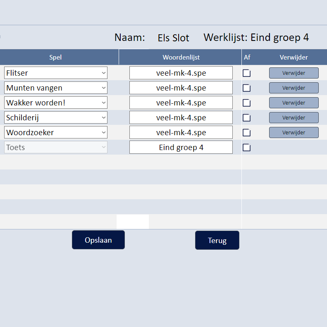Image resolution: width=327 pixels, height=327 pixels.
Task: Click Verwijder for Munten vangen
Action: tap(294, 88)
